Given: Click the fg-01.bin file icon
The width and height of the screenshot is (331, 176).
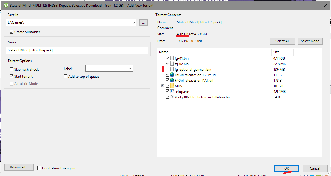Looking at the screenshot, I should [x=172, y=58].
